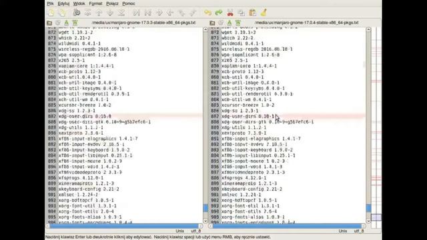The height and width of the screenshot is (240, 427).
Task: Open a file in the left pane
Action: click(x=49, y=23)
